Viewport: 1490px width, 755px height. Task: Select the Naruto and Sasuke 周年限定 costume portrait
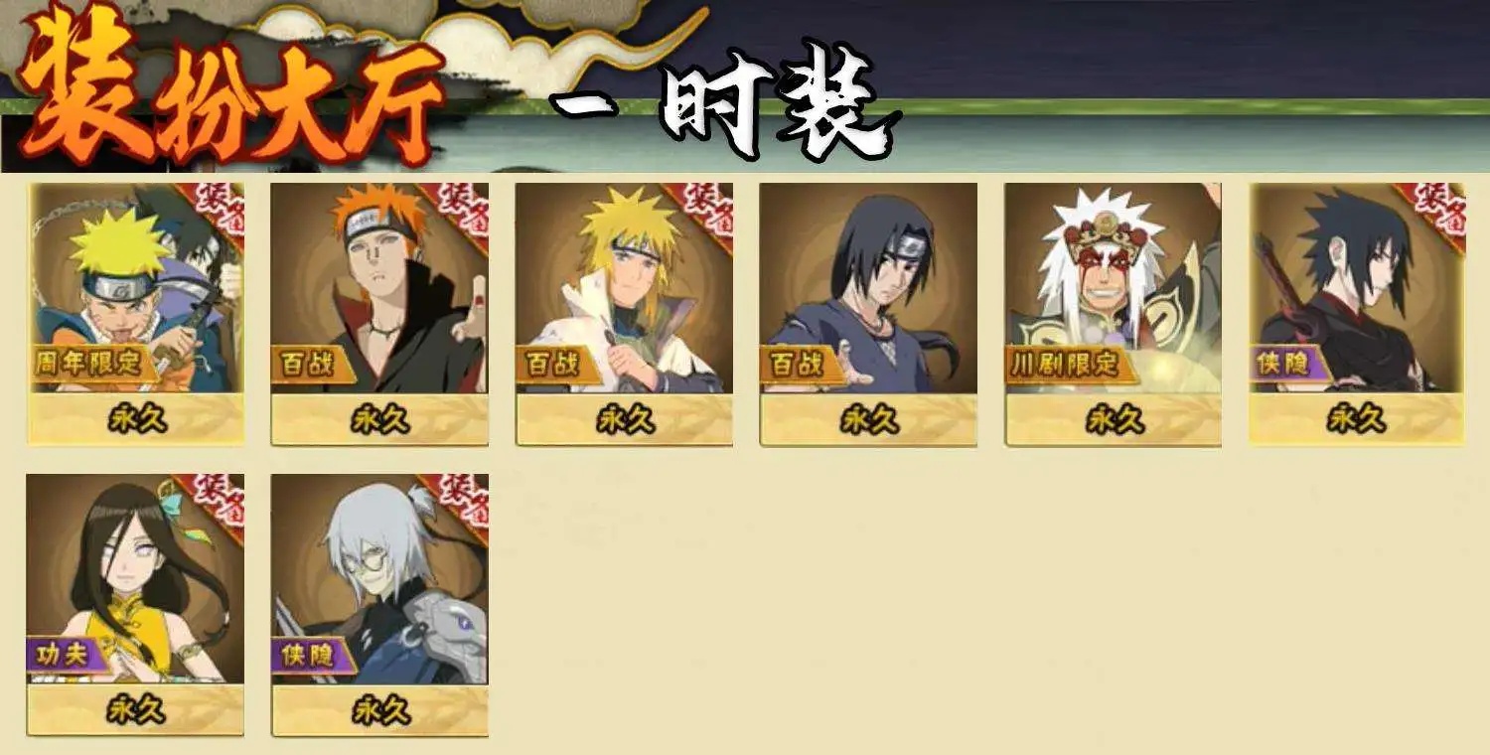pos(136,288)
